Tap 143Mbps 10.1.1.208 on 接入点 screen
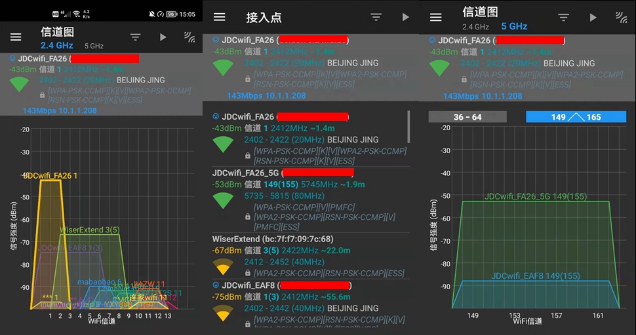This screenshot has height=335, width=636. coord(266,96)
